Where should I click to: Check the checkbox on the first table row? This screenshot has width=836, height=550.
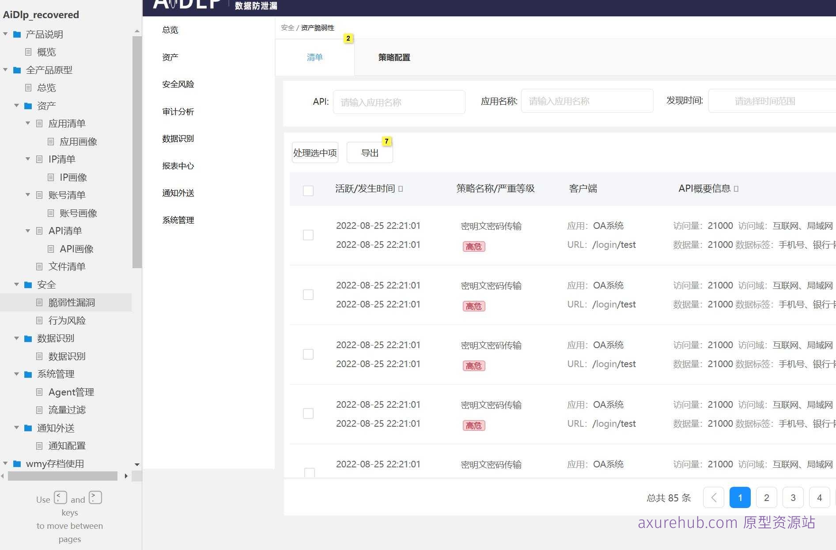(308, 235)
